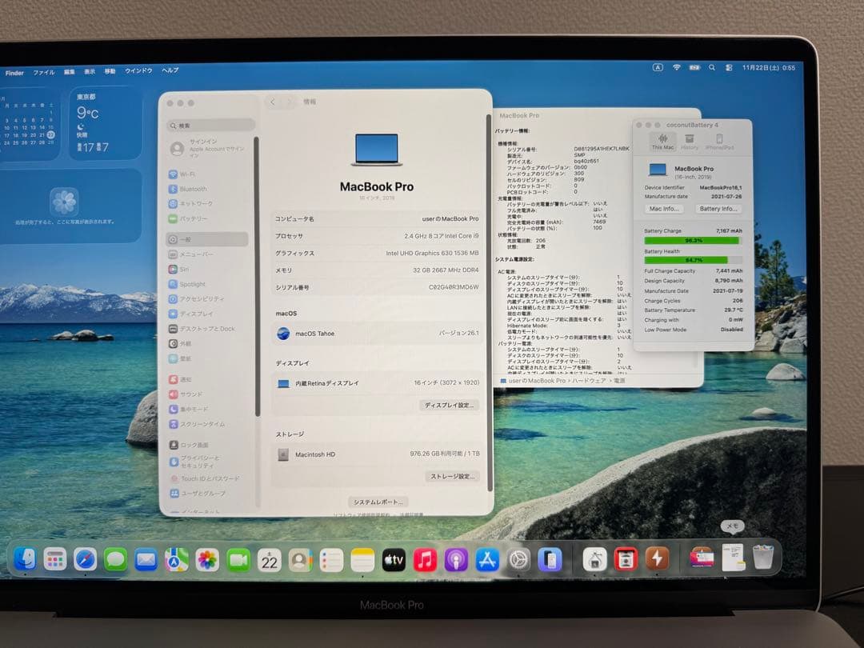The image size is (864, 648).
Task: Open Siri settings from the sidebar
Action: click(x=186, y=270)
